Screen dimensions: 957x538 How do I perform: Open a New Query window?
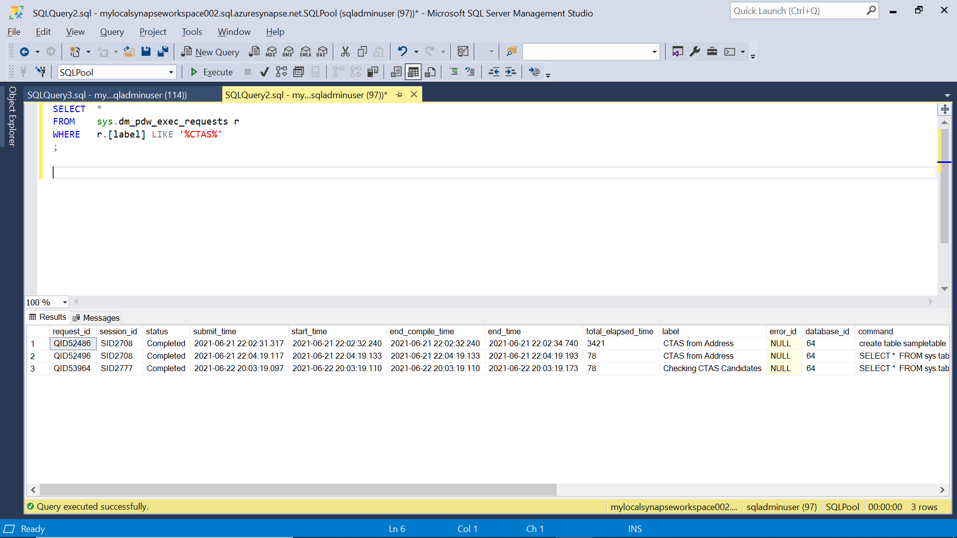(210, 51)
